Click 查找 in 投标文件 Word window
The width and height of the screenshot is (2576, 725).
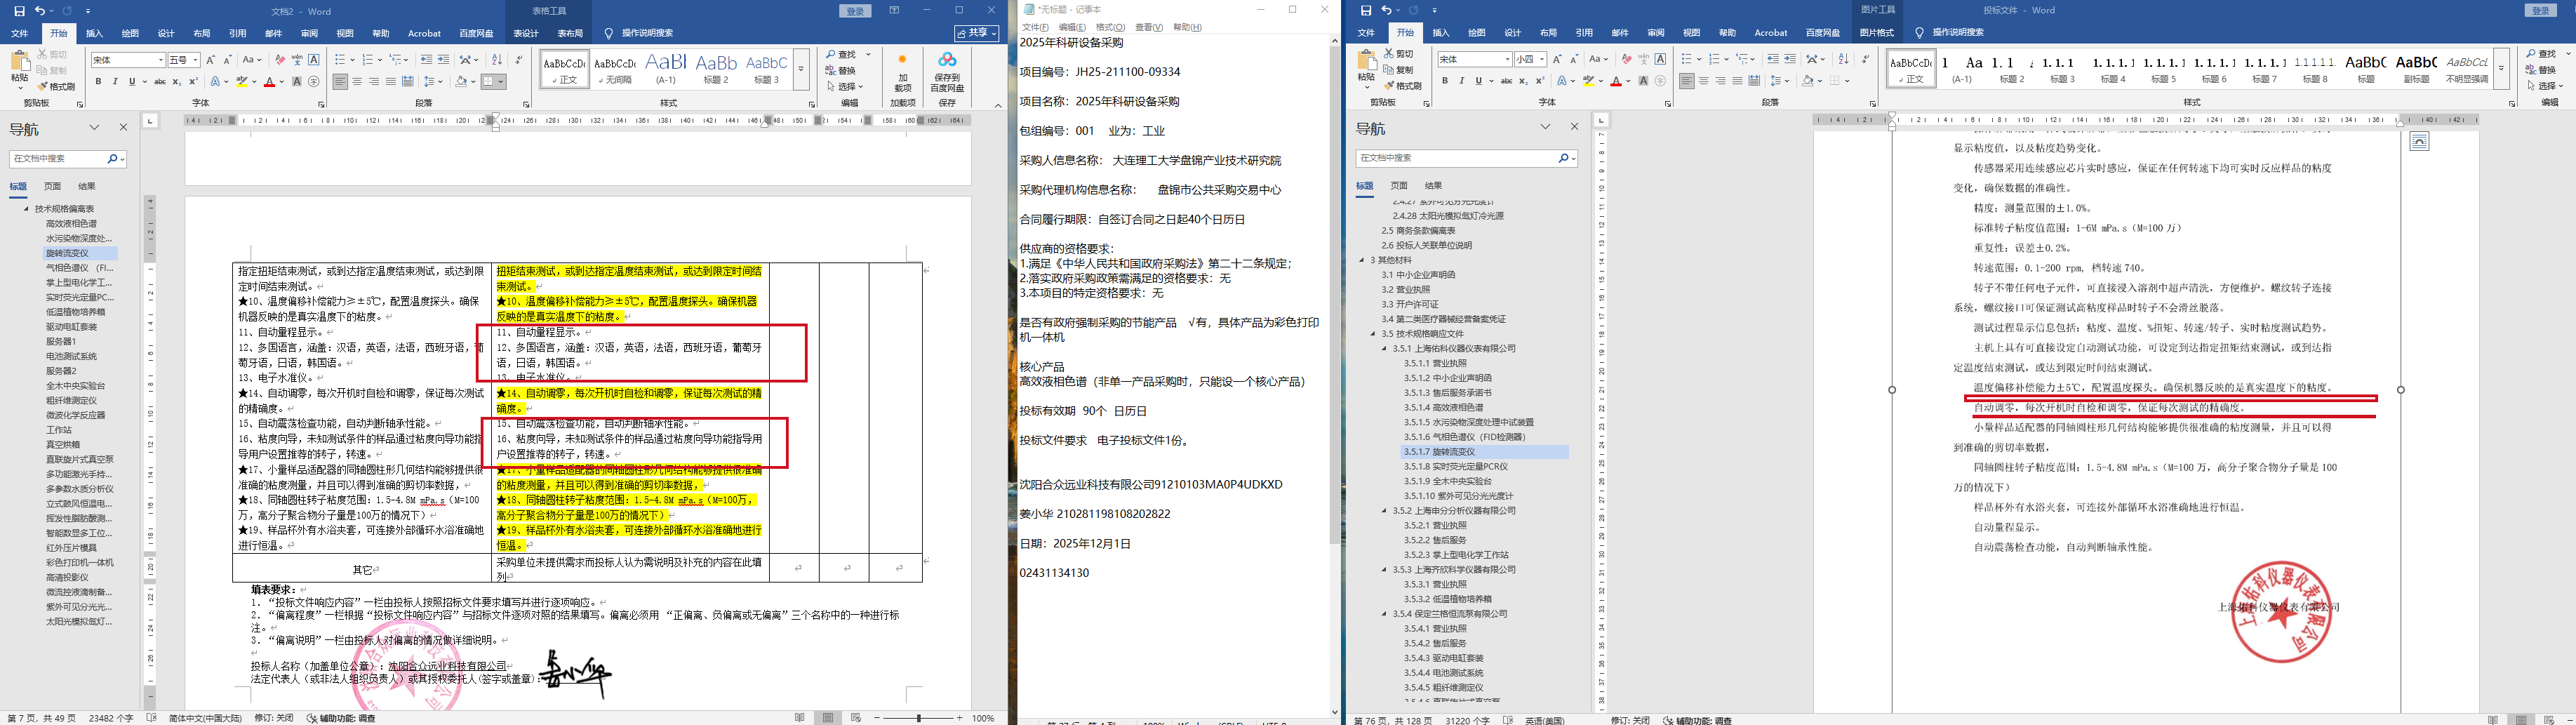(2541, 54)
